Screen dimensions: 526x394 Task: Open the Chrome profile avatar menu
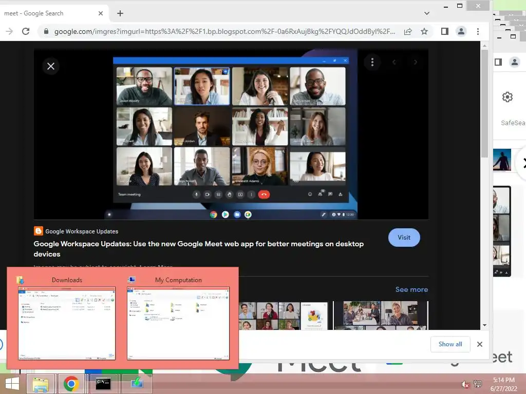[461, 31]
